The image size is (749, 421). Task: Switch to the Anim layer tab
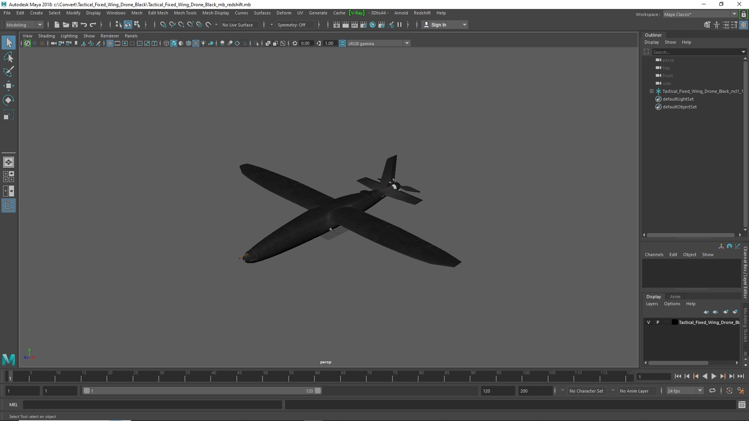click(675, 297)
